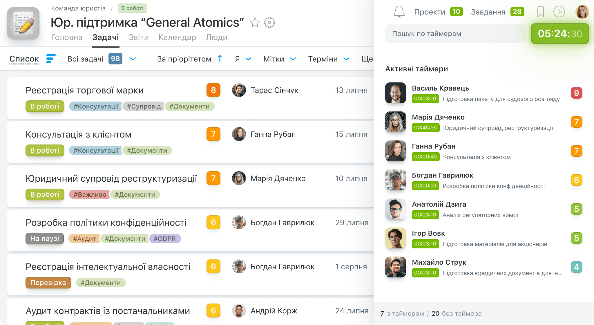Screen dimensions: 594x325
Task: Click the Команда юристів breadcrumb link
Action: [78, 8]
